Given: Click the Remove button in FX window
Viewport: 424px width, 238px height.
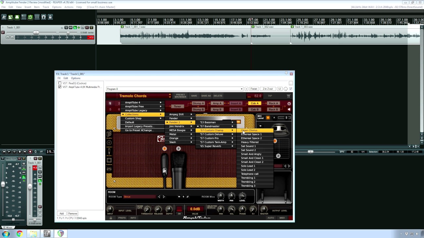Looking at the screenshot, I should 73,214.
